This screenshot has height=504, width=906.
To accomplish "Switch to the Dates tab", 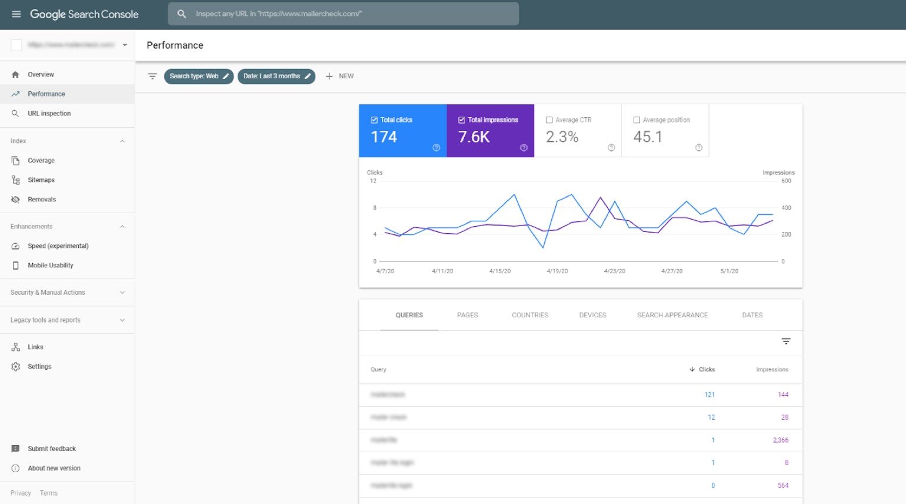I will 752,316.
